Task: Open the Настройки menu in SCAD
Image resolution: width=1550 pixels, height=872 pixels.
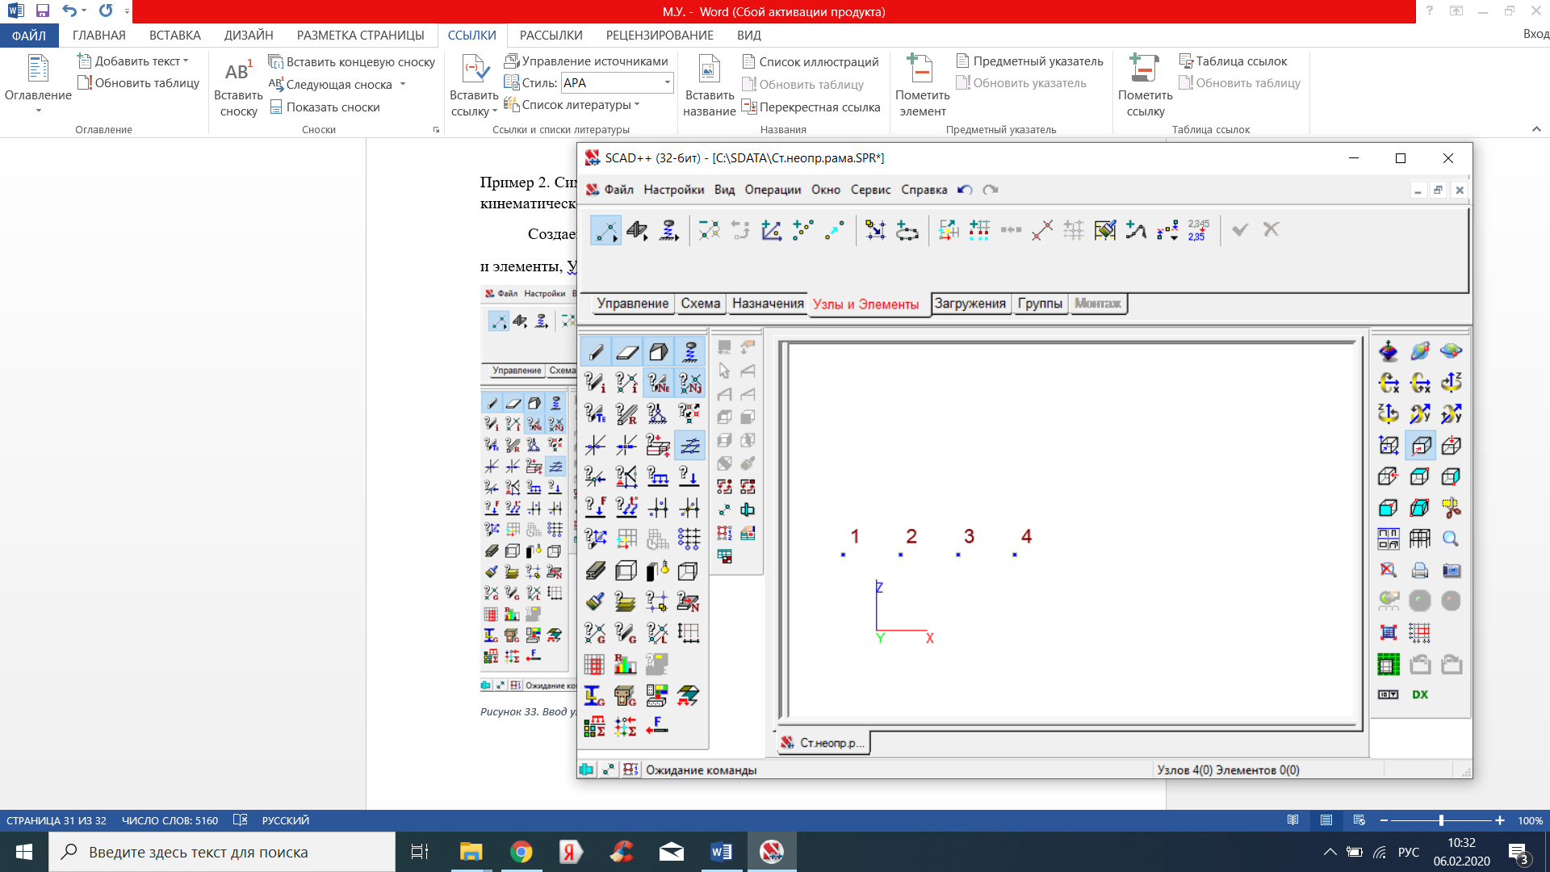Action: coord(673,190)
